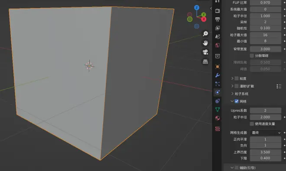Enable 使用速度矢量 checkbox

(252, 124)
